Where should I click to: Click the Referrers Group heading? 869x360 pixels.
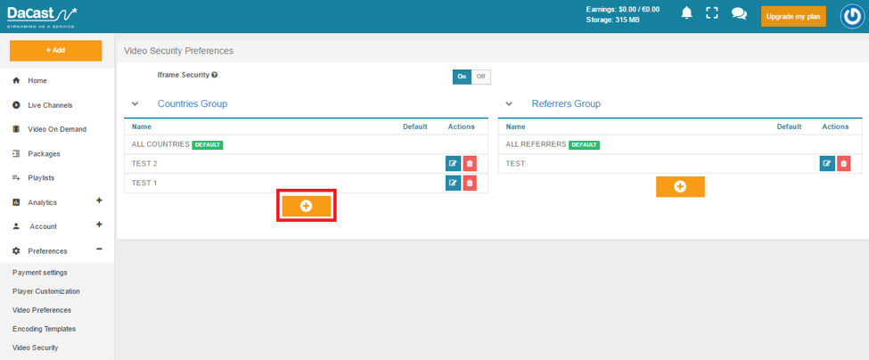pyautogui.click(x=566, y=103)
